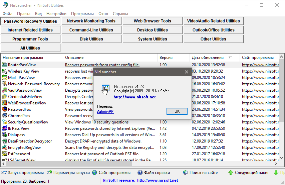Open the AdminPE translator link

105,111
